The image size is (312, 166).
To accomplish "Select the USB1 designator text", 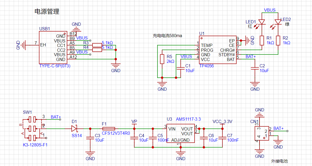I will (45, 29).
